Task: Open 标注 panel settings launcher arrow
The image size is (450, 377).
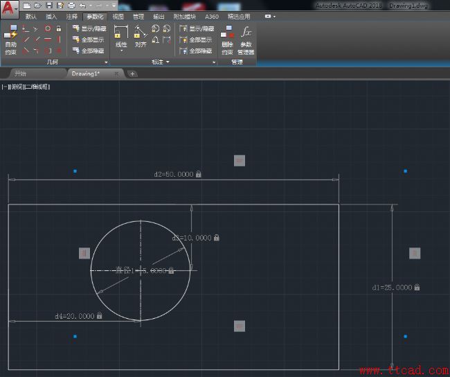Action: click(x=214, y=62)
